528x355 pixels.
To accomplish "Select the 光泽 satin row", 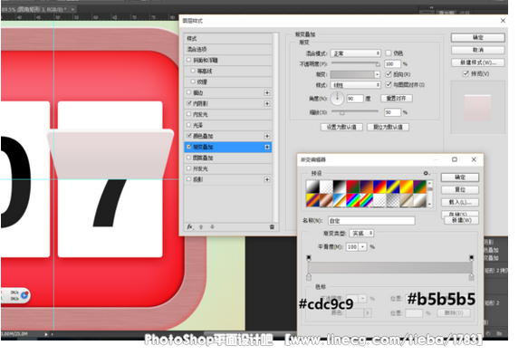I will point(228,125).
